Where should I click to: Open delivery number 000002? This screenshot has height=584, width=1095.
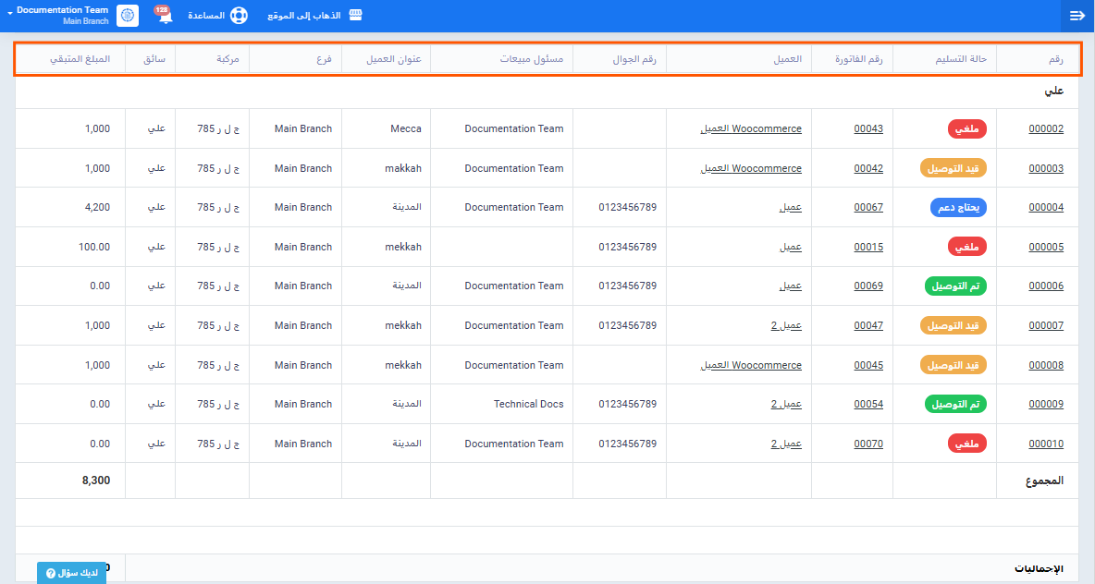pyautogui.click(x=1045, y=128)
